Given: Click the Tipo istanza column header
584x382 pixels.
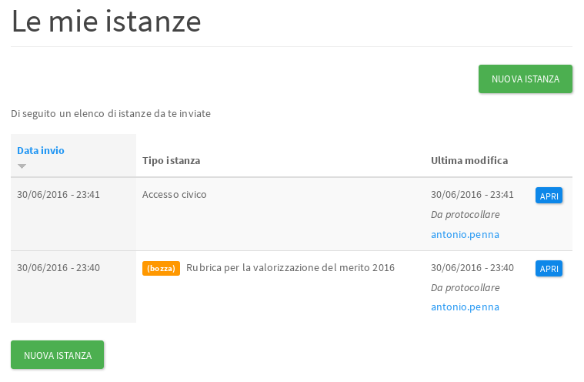Looking at the screenshot, I should pos(171,160).
